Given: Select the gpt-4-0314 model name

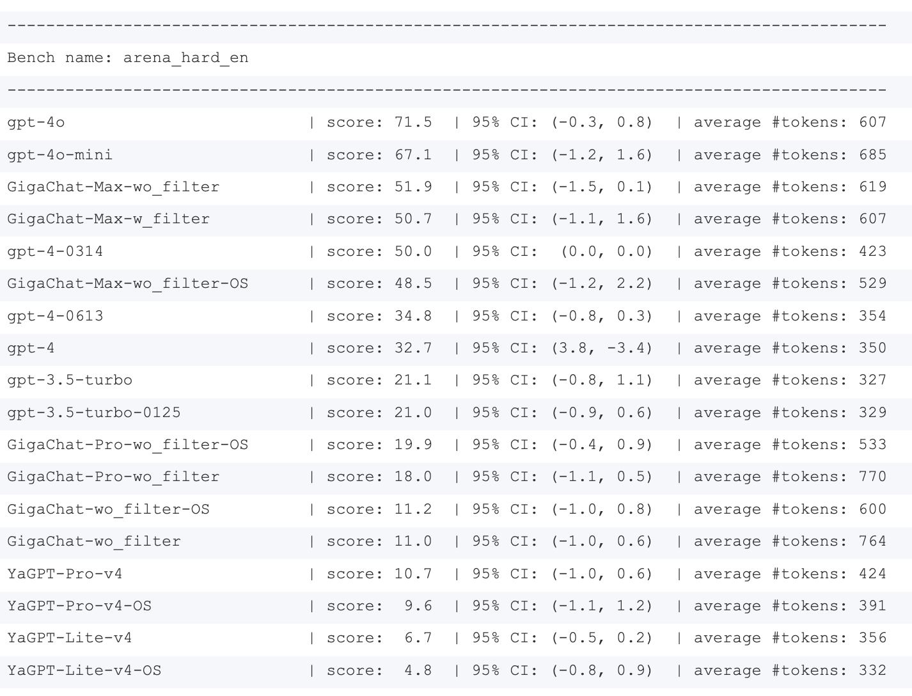Looking at the screenshot, I should (55, 251).
